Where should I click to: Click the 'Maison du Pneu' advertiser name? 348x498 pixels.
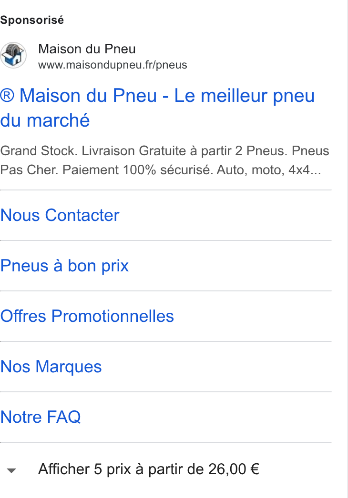coord(87,49)
